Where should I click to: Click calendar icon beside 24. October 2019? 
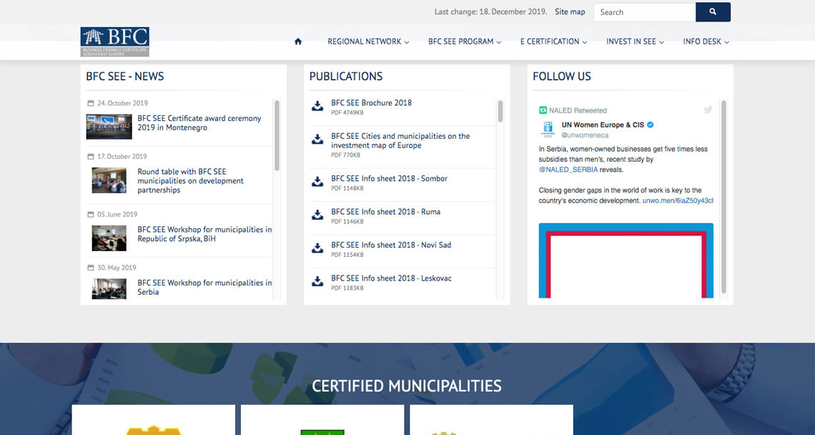91,103
